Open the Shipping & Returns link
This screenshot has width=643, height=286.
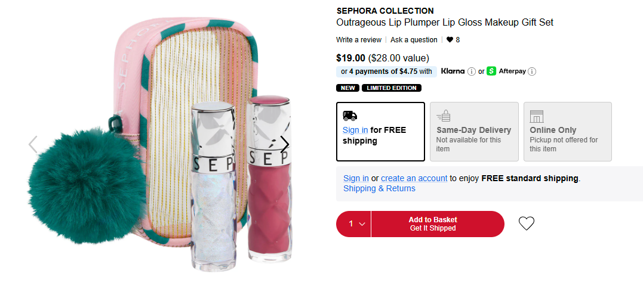click(379, 188)
